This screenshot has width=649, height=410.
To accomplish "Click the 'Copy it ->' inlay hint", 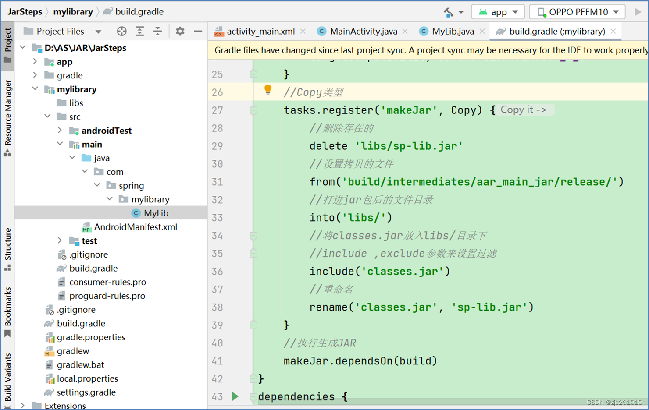I will click(x=524, y=110).
